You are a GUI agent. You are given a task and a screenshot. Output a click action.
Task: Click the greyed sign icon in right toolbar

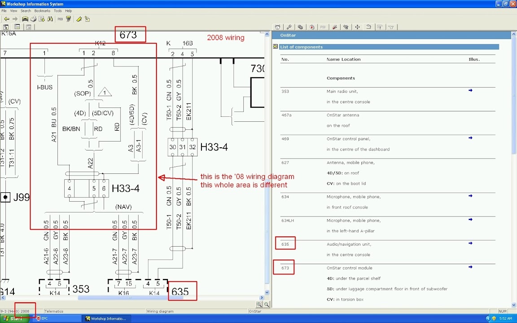tap(380, 27)
